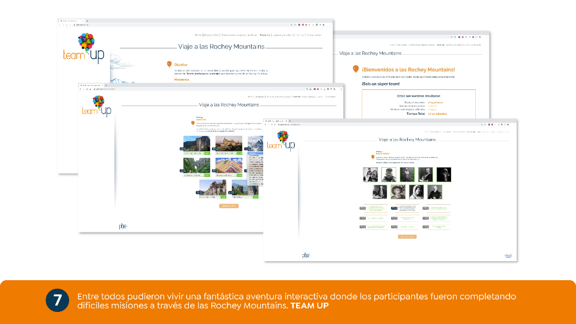The width and height of the screenshot is (576, 324).
Task: Click the orange balloon beside ¡Bienvenidos a las Rochey Mountains!
Action: [355, 70]
